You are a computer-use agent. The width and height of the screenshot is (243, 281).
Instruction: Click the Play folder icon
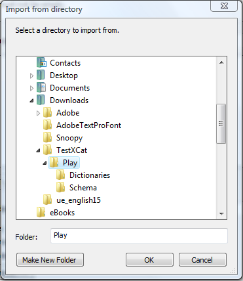coord(54,163)
